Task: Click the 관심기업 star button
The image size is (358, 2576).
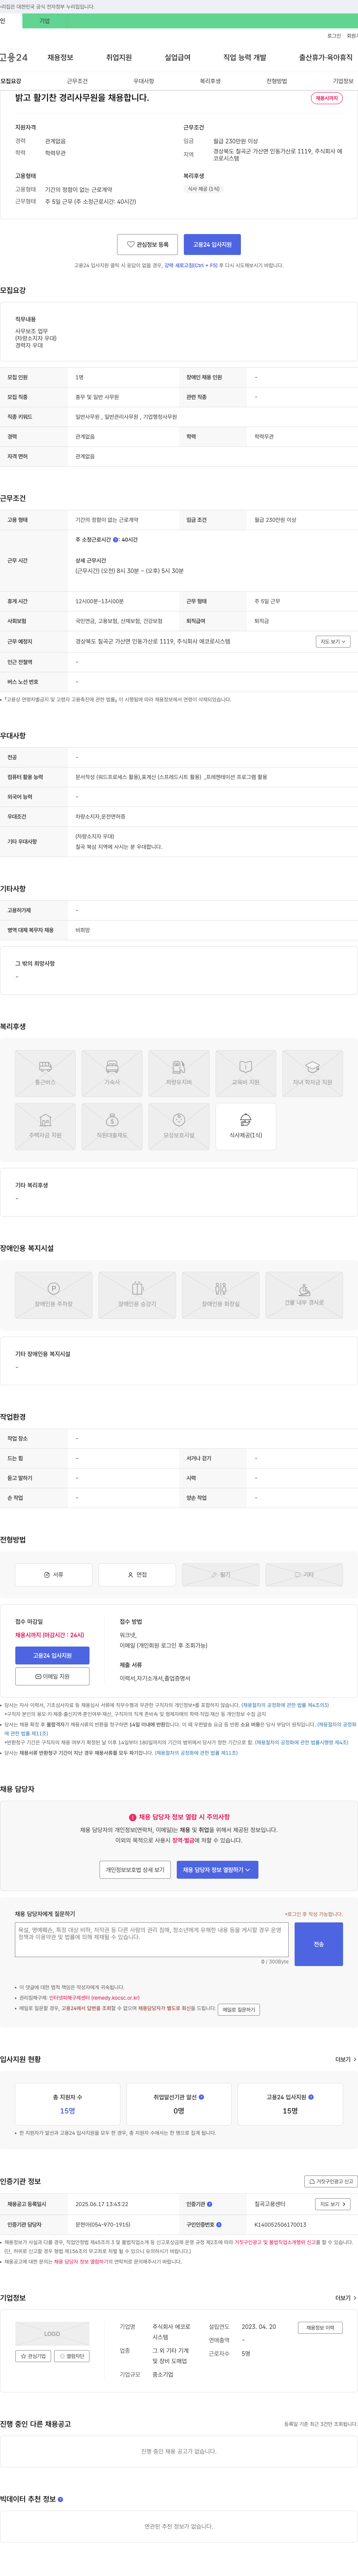Action: [x=33, y=2356]
